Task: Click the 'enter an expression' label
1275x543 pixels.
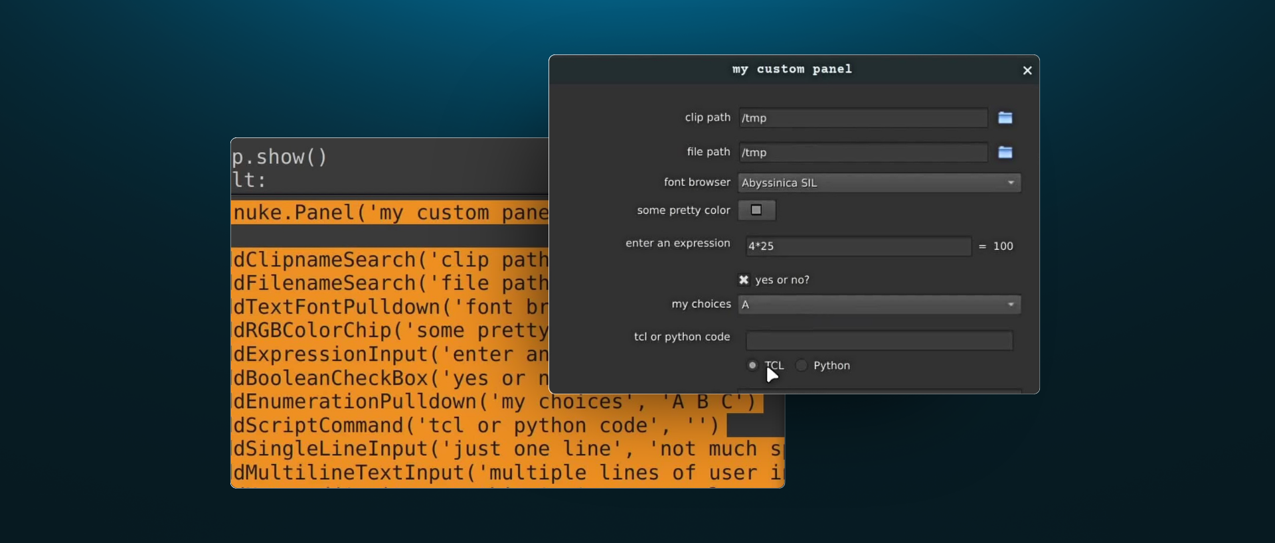Action: 677,243
